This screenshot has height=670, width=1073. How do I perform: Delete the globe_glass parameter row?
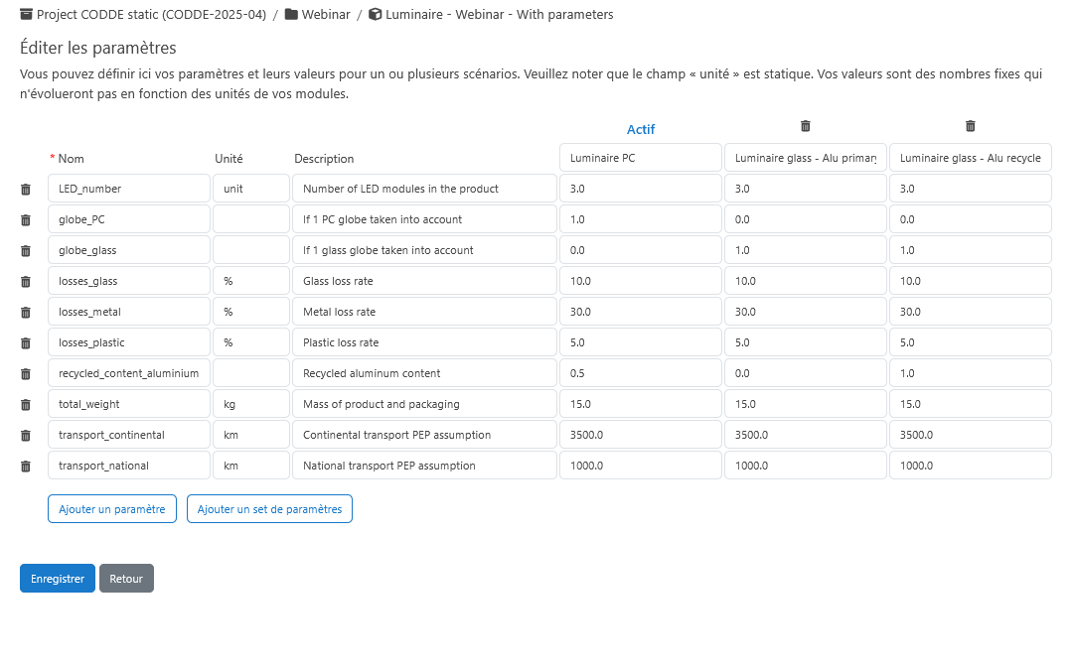(x=25, y=251)
